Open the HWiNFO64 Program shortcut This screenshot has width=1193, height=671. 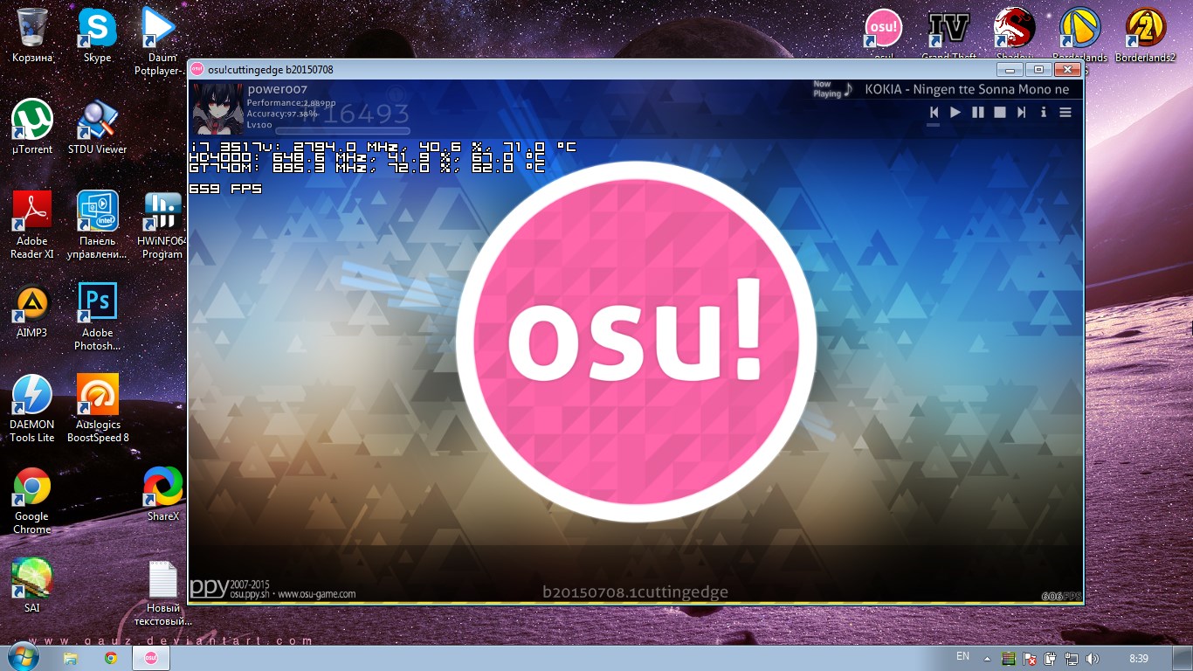(162, 225)
